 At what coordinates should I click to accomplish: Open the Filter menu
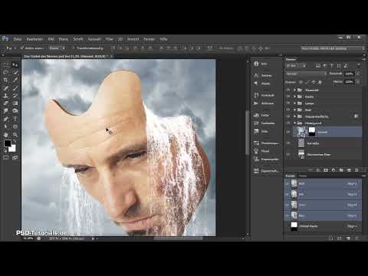pyautogui.click(x=110, y=39)
